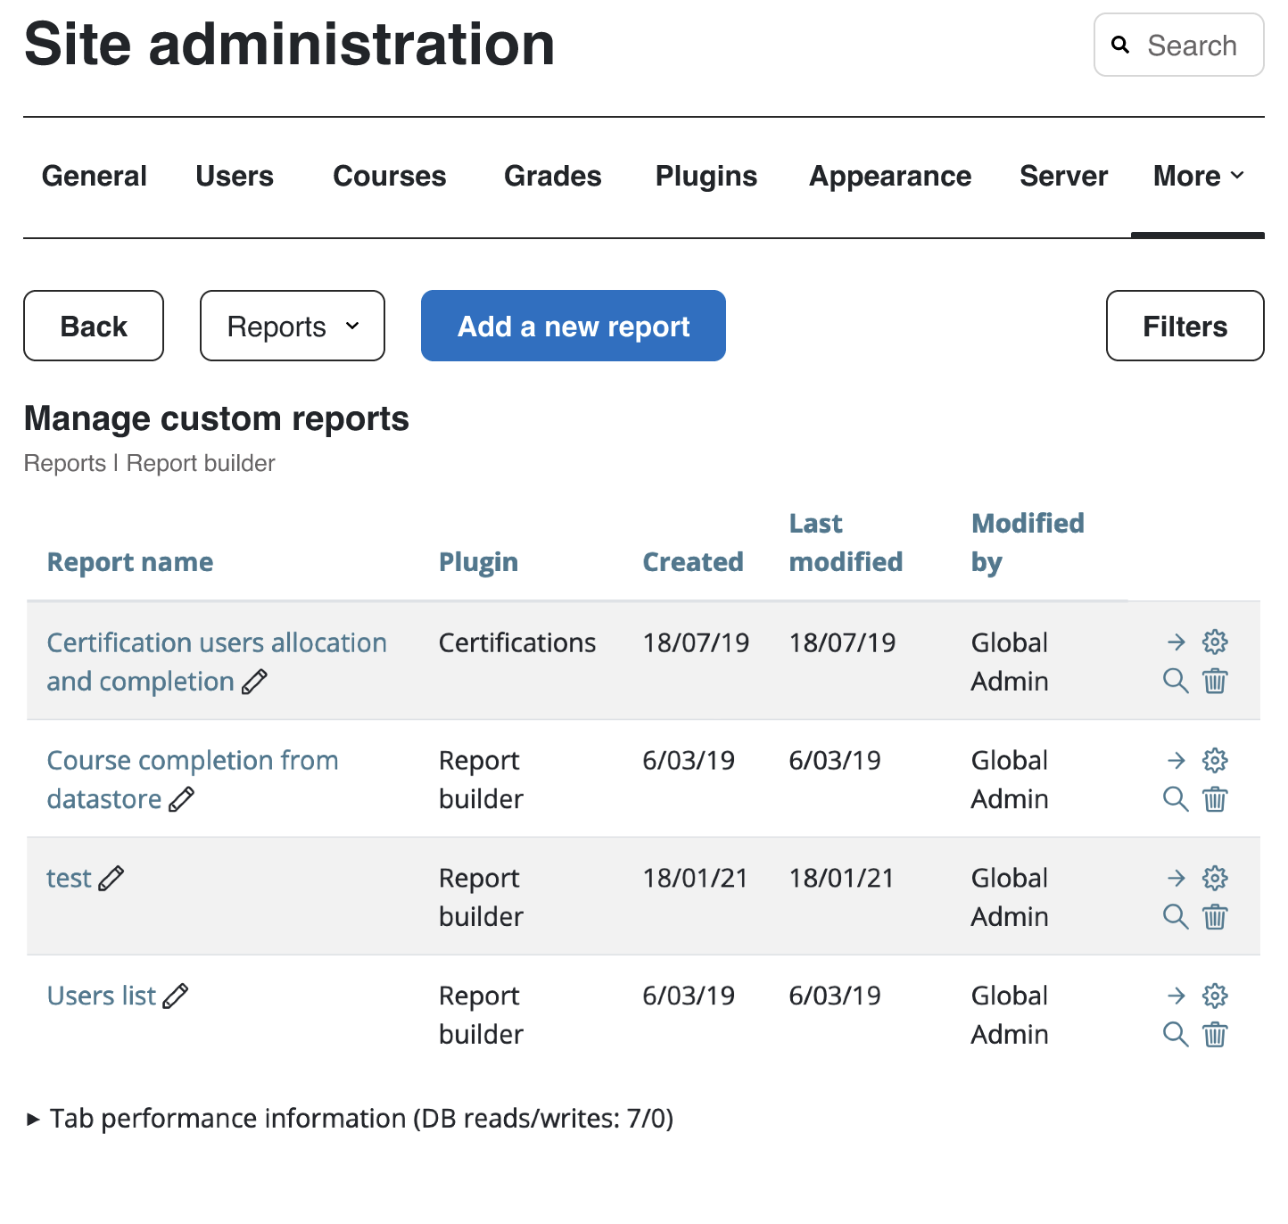Open settings gear for Users list report
Image resolution: width=1288 pixels, height=1224 pixels.
pos(1215,996)
